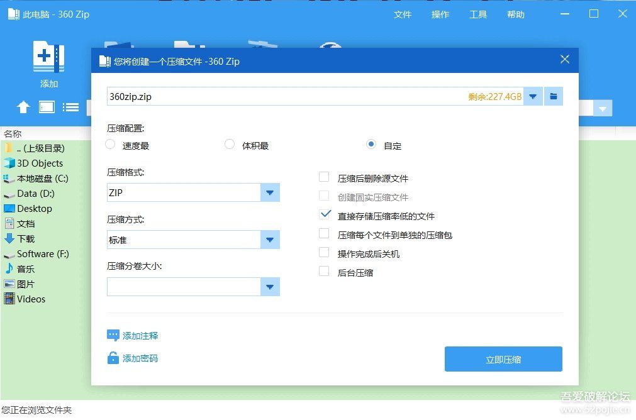Click the 添加 (Add) toolbar icon
The width and height of the screenshot is (636, 420).
pos(48,57)
